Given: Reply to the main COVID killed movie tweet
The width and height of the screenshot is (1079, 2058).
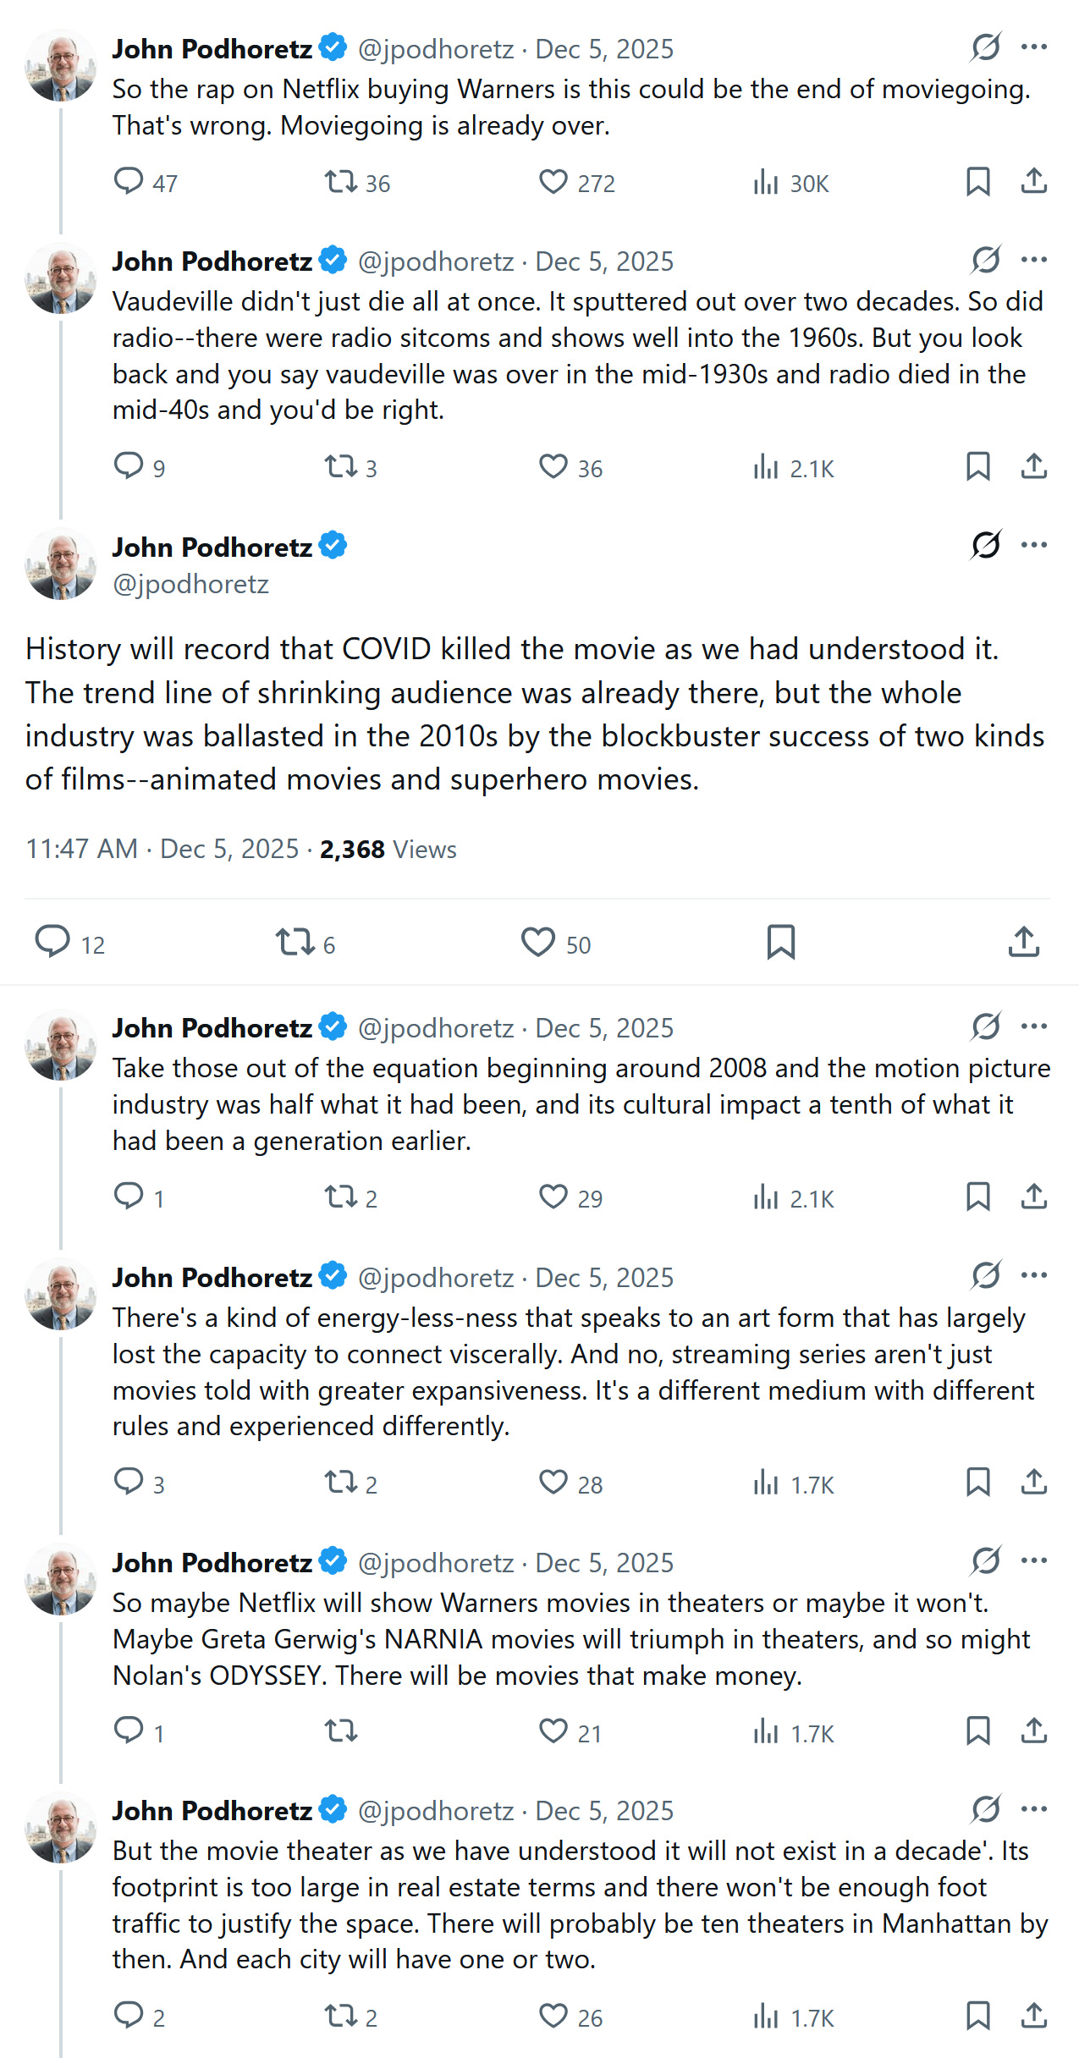Looking at the screenshot, I should point(52,942).
